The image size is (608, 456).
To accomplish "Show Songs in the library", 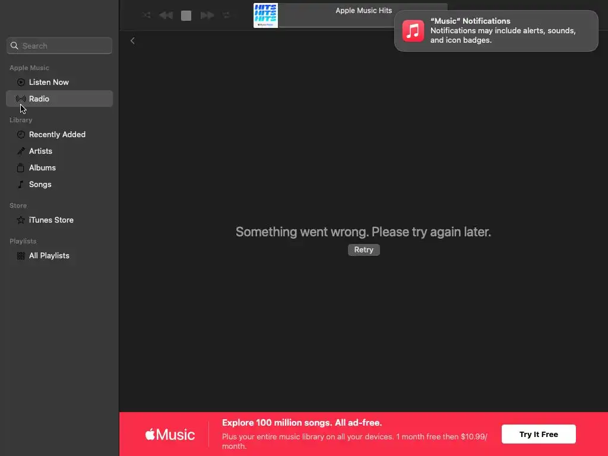I will 59,185.
